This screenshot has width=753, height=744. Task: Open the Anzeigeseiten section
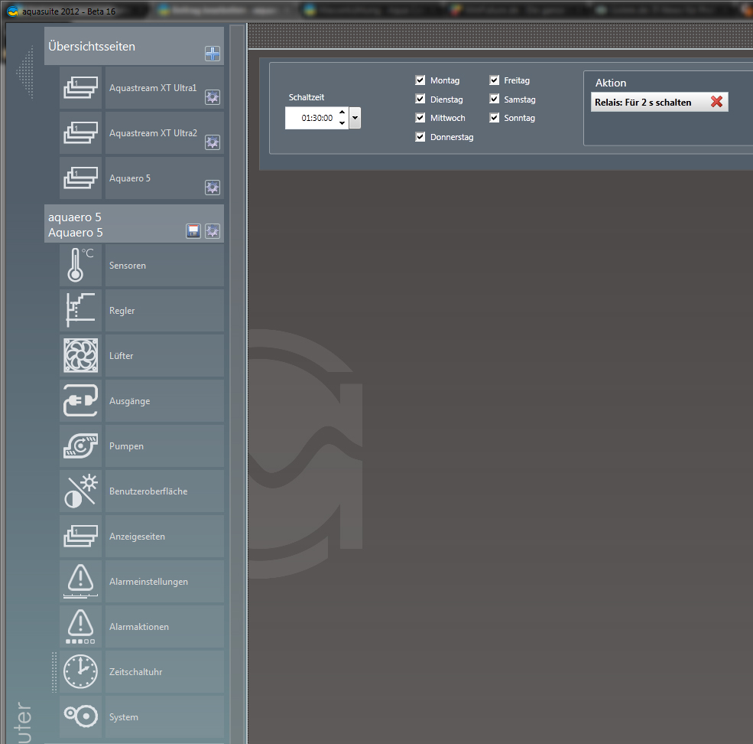coord(164,537)
